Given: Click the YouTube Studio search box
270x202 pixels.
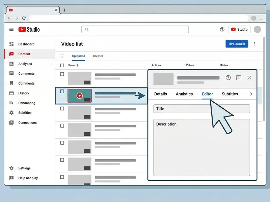Looking at the screenshot, I should [x=135, y=29].
